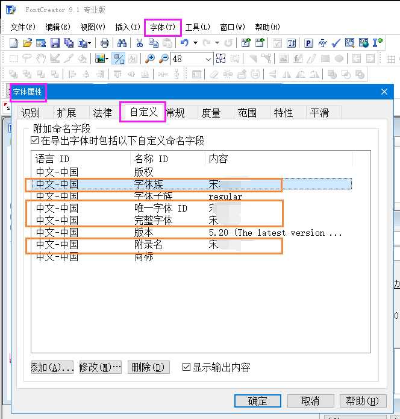Confirm with the 确定 button
This screenshot has width=400, height=419.
point(257,401)
